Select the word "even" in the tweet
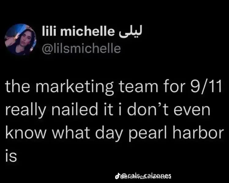 pyautogui.click(x=192, y=110)
